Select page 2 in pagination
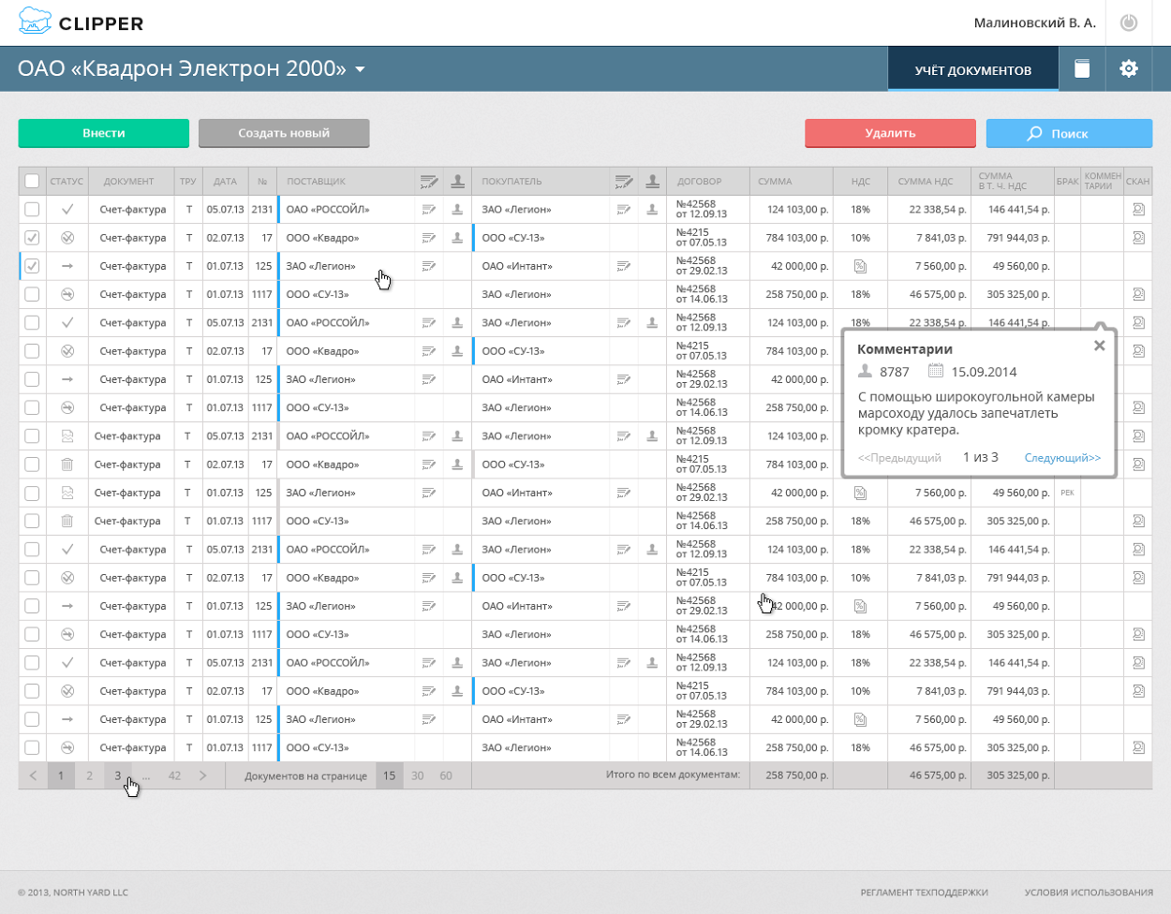Image resolution: width=1171 pixels, height=914 pixels. click(89, 775)
